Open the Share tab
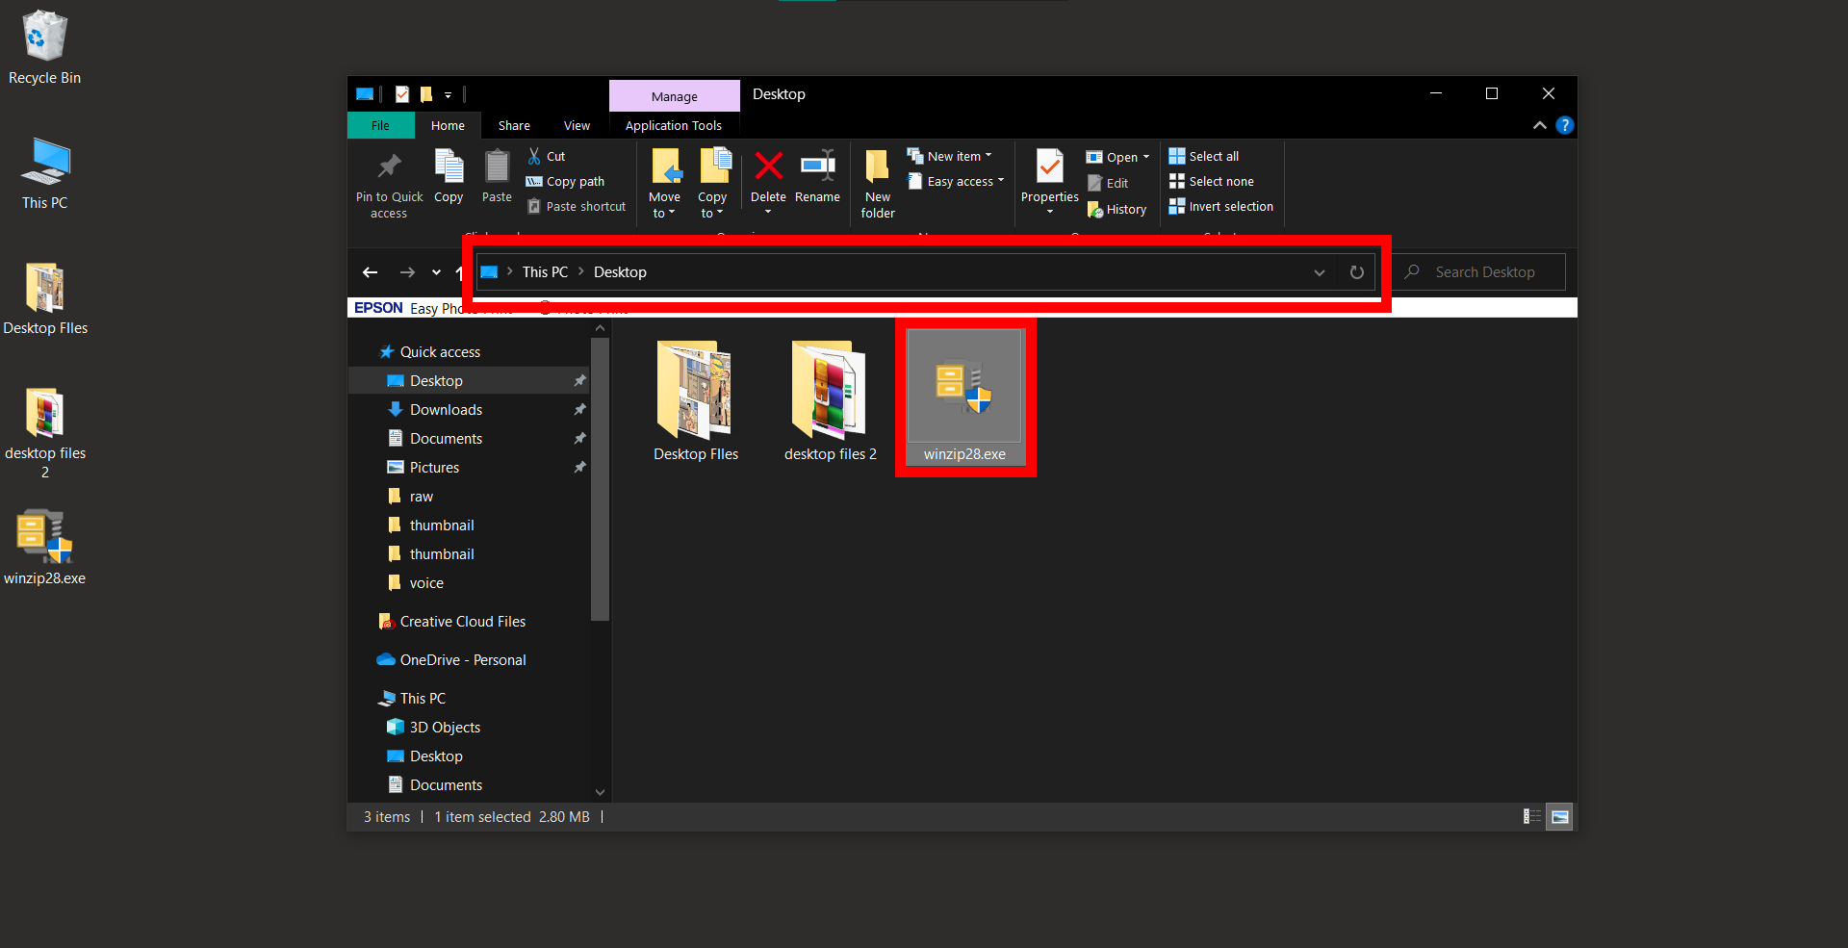 [513, 125]
